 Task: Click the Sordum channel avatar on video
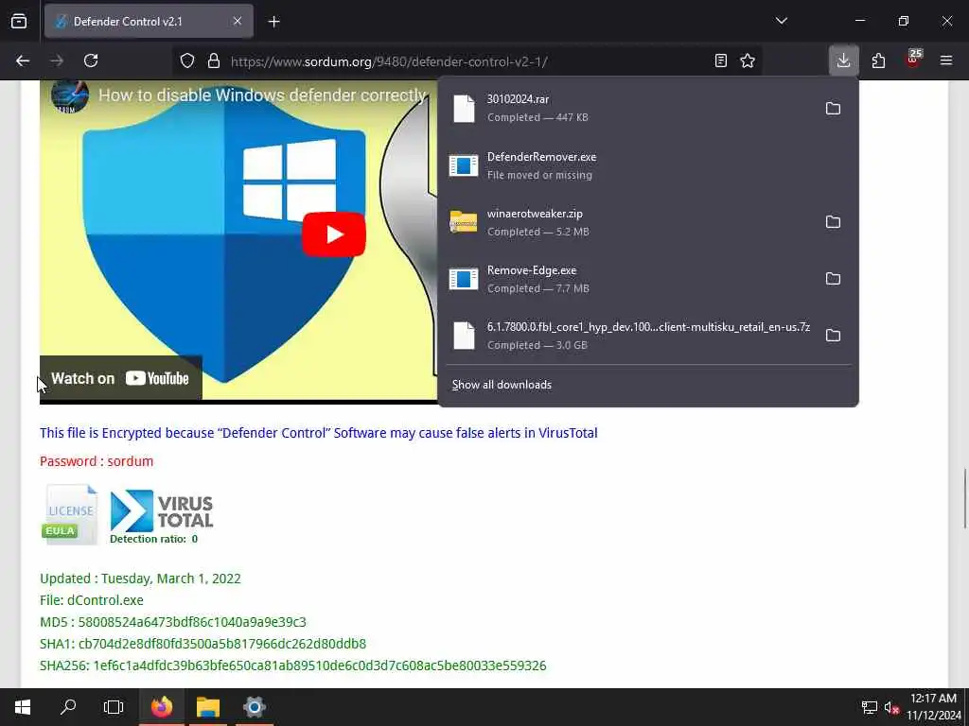pyautogui.click(x=69, y=95)
